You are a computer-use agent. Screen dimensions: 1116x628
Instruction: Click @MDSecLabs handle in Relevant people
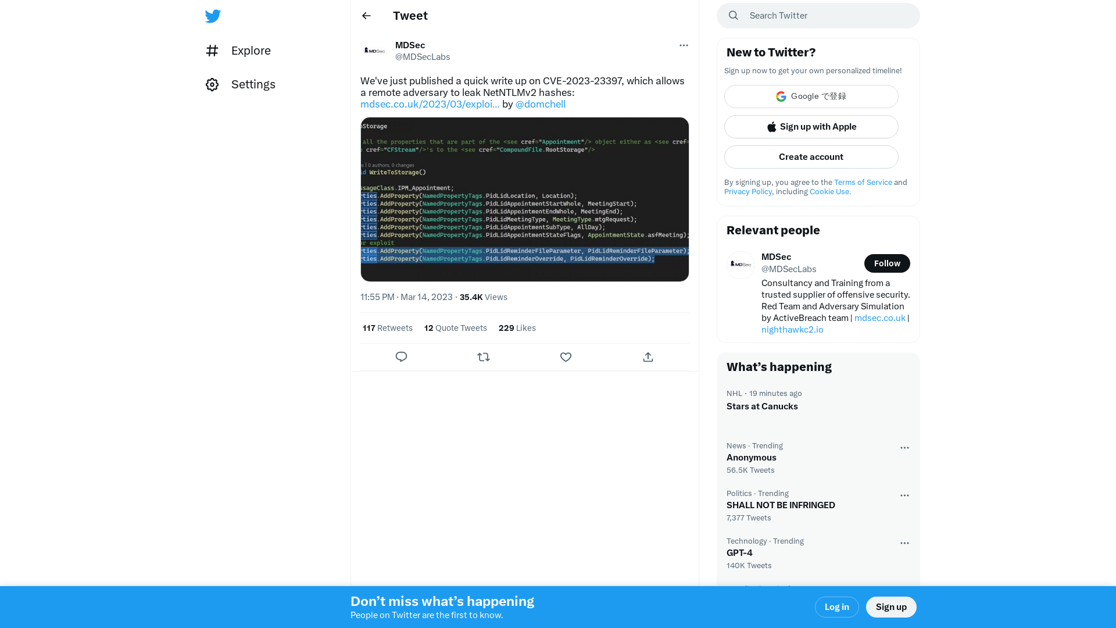coord(789,269)
